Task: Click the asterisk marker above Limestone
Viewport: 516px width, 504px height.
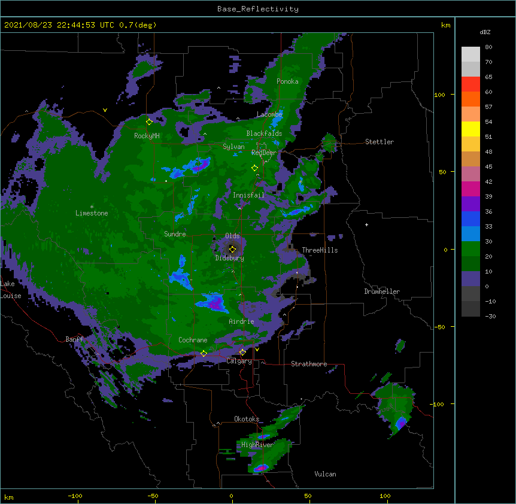Action: pos(92,207)
